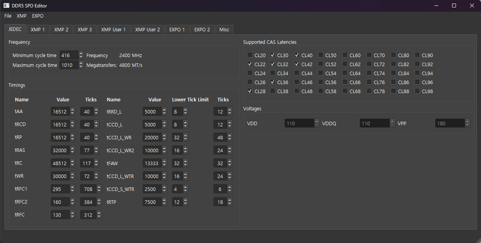Open the XMP menu
This screenshot has height=243, width=481.
point(22,16)
